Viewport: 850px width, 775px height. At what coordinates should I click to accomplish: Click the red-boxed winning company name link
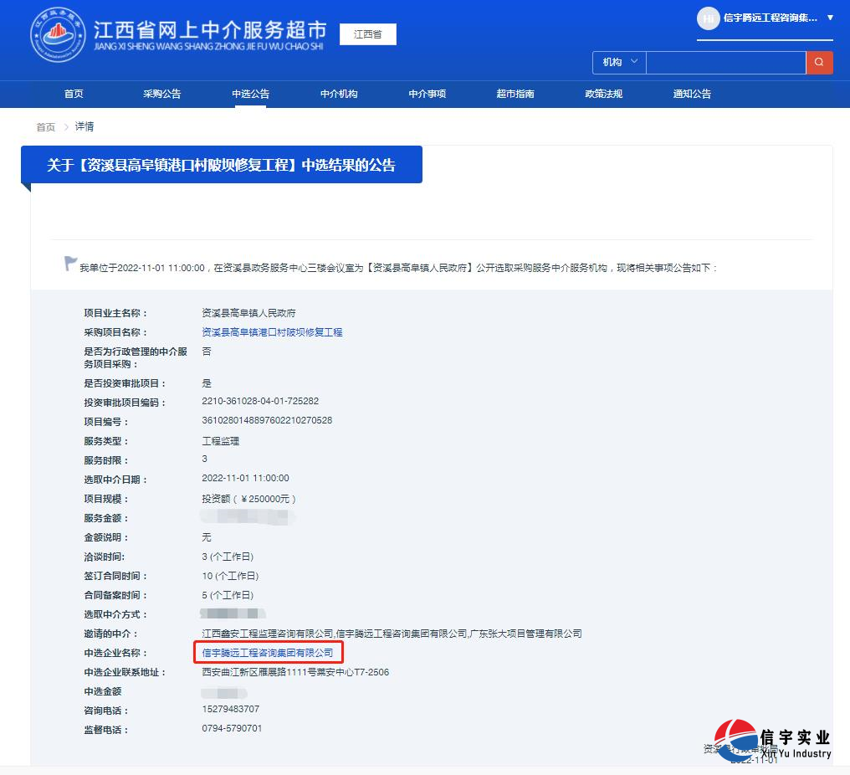[269, 653]
